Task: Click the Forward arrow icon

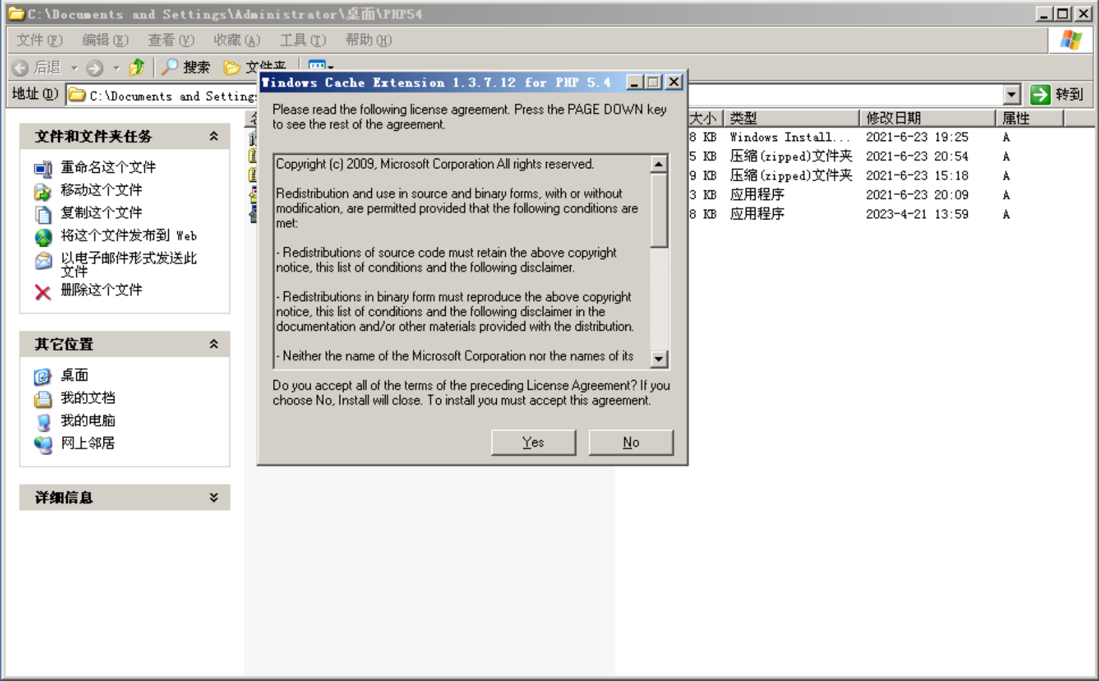Action: click(x=95, y=67)
